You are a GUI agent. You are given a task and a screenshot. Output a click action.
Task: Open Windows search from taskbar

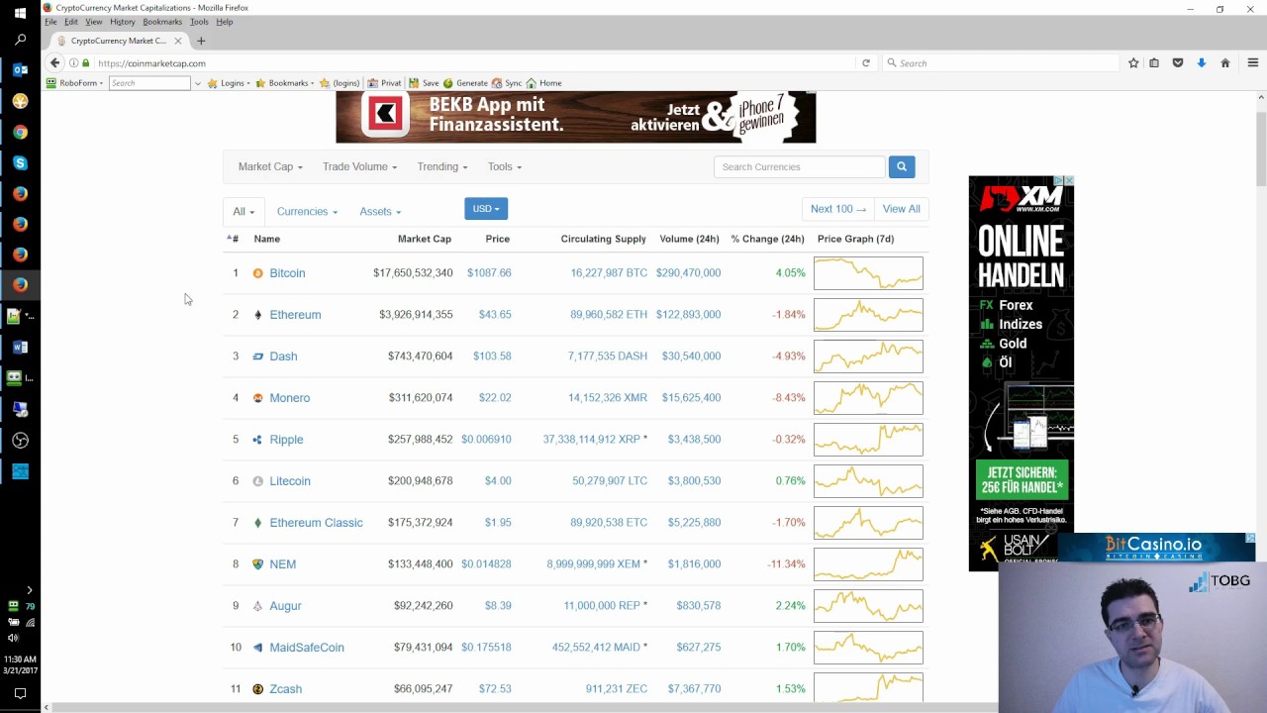click(20, 41)
